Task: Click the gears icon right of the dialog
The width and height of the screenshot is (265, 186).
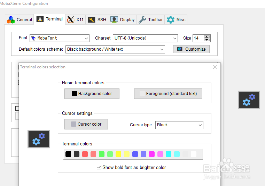Action: pyautogui.click(x=249, y=100)
